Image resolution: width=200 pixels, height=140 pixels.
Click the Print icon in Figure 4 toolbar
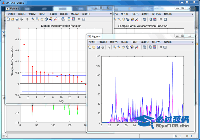click(x=103, y=47)
